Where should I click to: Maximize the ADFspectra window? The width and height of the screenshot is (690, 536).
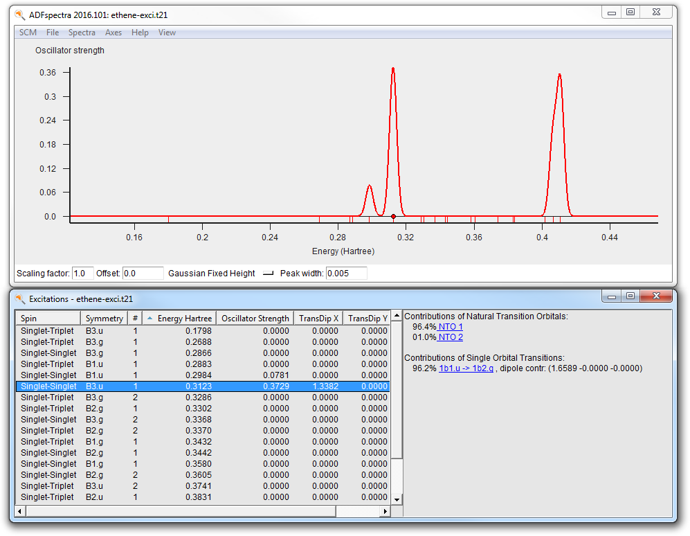point(630,12)
